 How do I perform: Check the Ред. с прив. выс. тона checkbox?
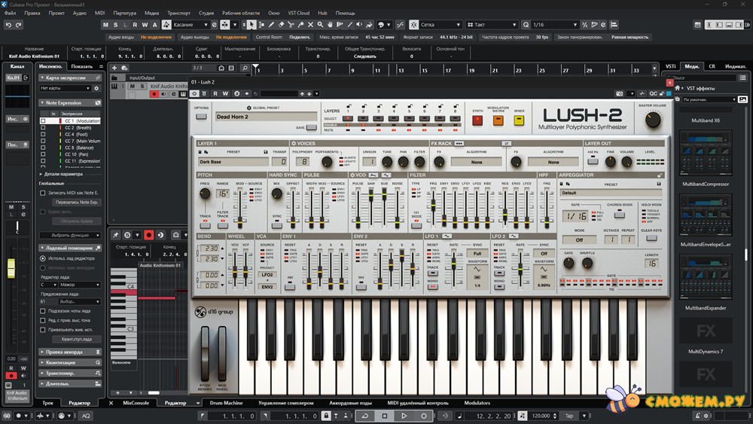pyautogui.click(x=43, y=320)
